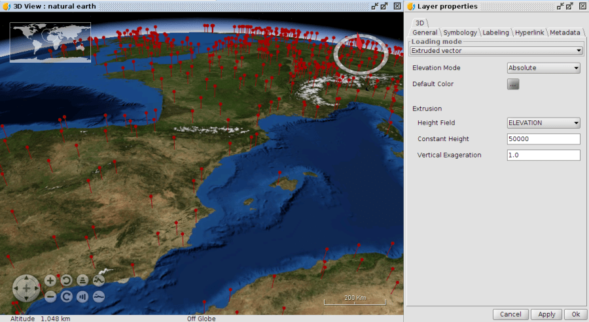The width and height of the screenshot is (589, 322).
Task: Open the Height Field ELEVATION dropdown
Action: (544, 123)
